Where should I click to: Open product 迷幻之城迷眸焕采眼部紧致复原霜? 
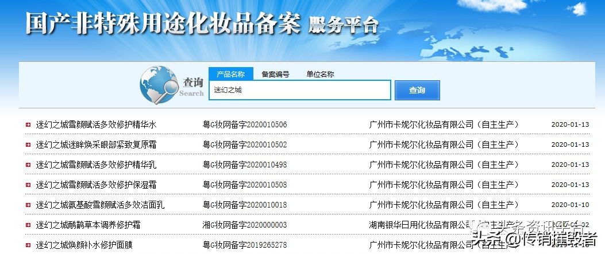tap(96, 144)
